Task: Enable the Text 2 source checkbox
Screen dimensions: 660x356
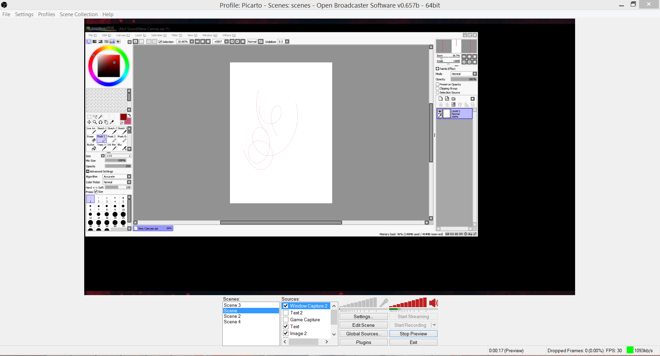Action: tap(286, 313)
